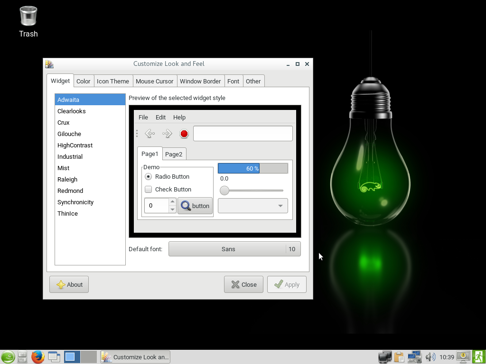Screen dimensions: 486x364
Task: Launch Firefox from the taskbar
Action: tap(38, 357)
